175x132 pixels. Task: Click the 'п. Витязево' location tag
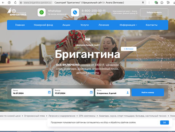pyautogui.click(x=129, y=49)
